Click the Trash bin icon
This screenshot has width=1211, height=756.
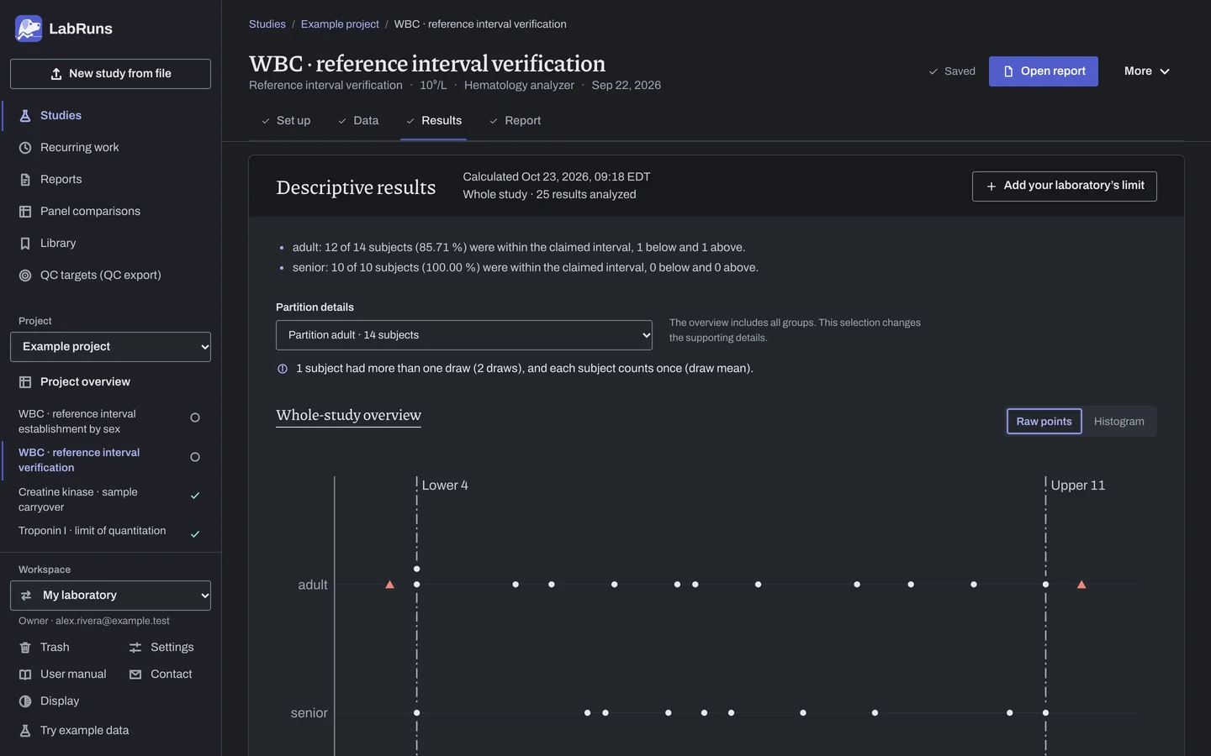25,648
